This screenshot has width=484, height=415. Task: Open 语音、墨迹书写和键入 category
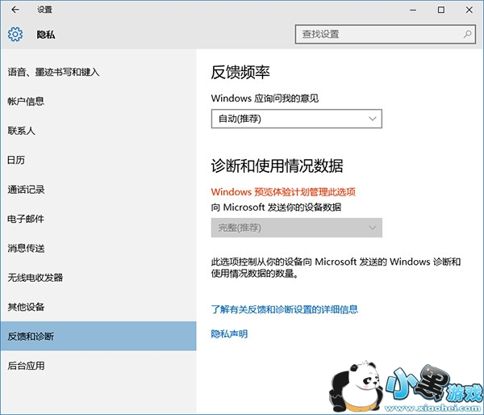click(98, 72)
